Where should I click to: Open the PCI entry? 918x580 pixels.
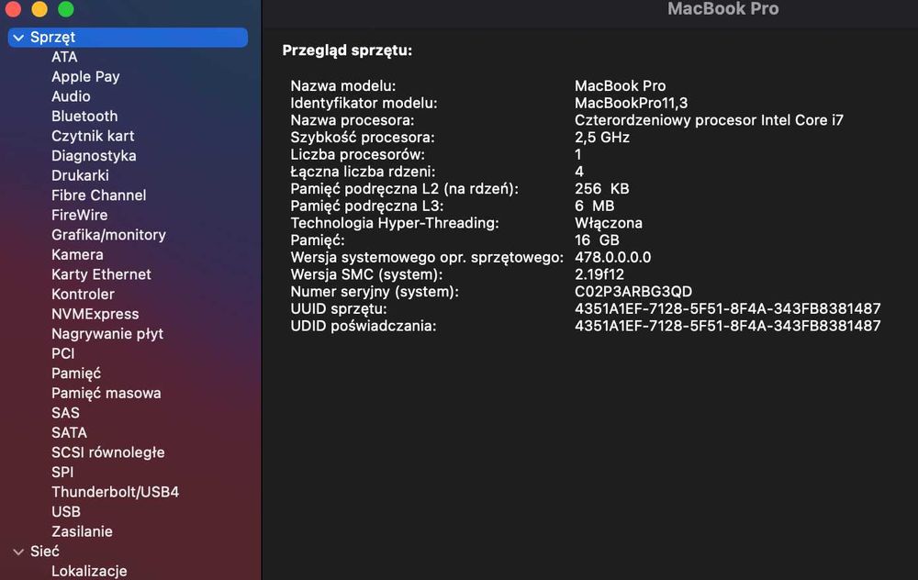63,353
